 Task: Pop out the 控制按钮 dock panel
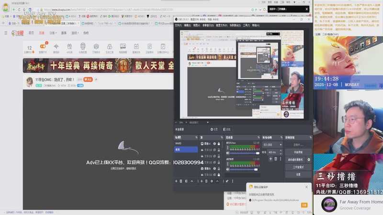point(310,138)
